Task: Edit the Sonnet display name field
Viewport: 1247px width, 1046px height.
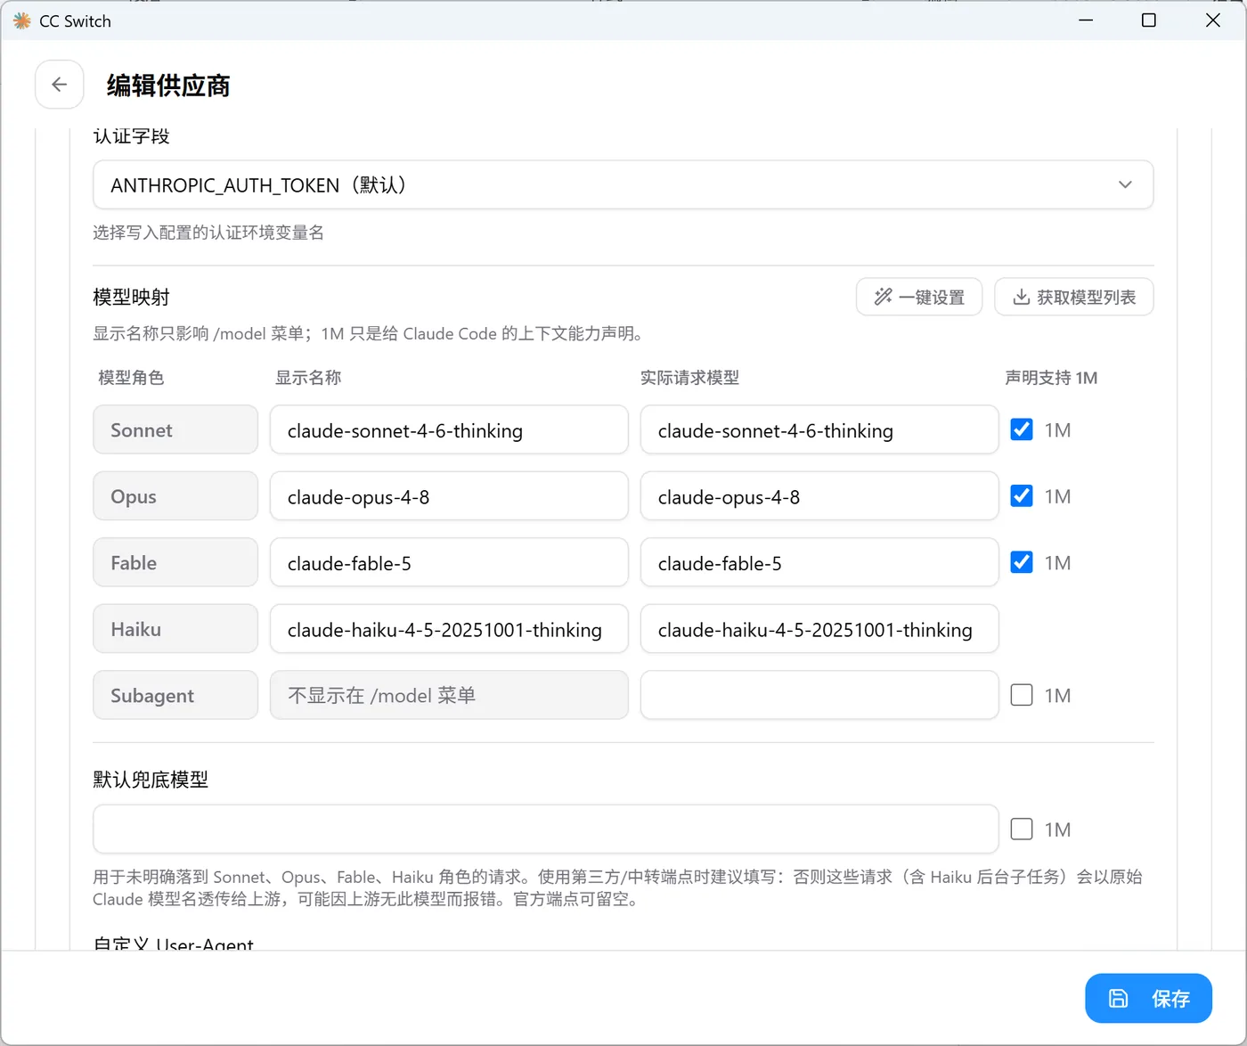Action: click(x=449, y=430)
